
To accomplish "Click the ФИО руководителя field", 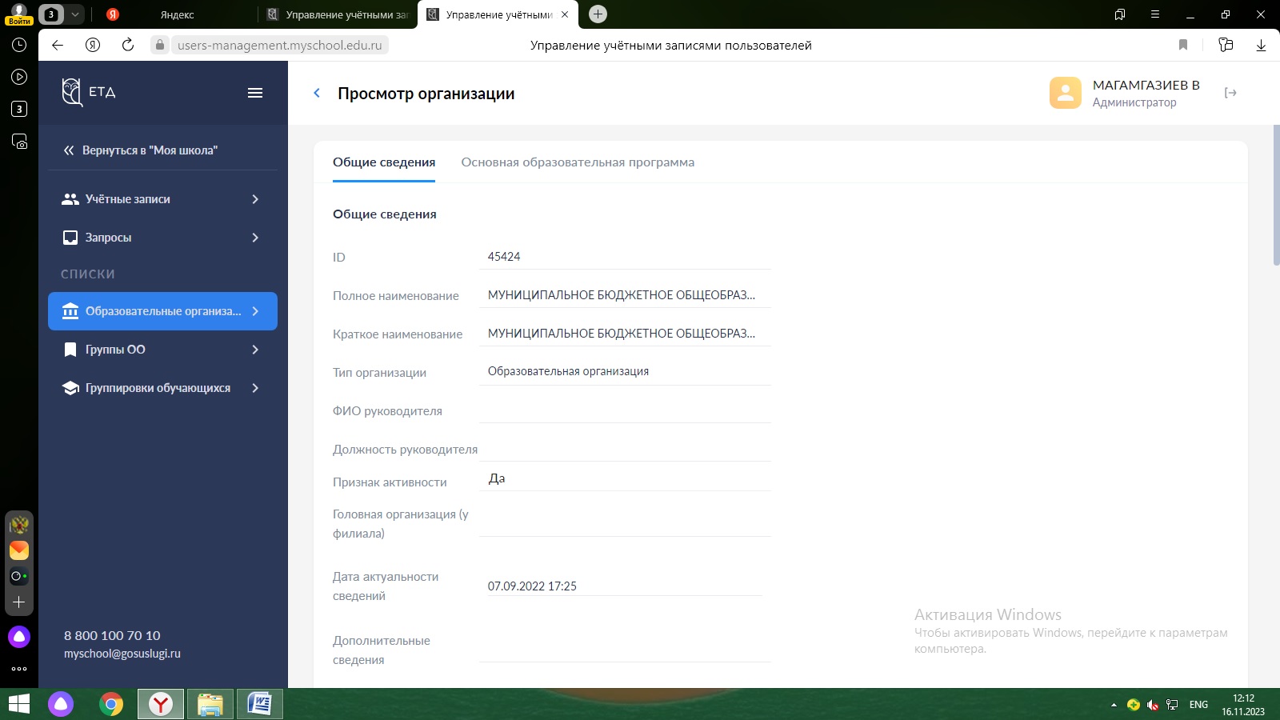I will 624,410.
